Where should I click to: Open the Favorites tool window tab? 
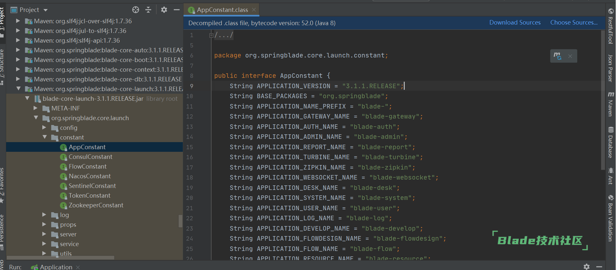tap(2, 185)
